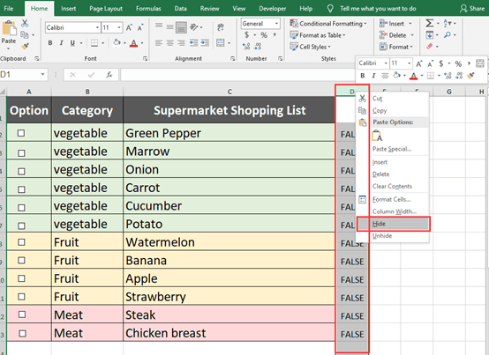
Task: Apply the ribbon red Font Color
Action: tap(133, 43)
